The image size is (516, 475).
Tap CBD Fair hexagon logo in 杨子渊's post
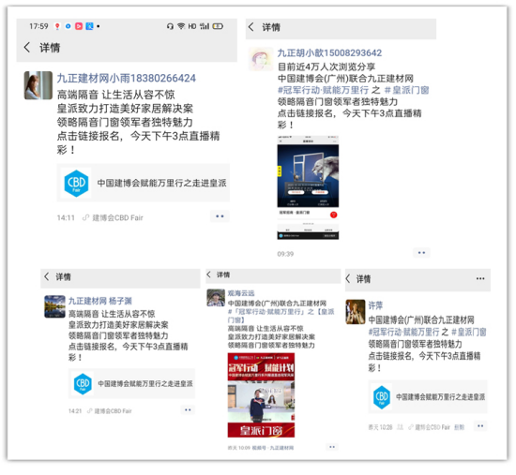[83, 383]
